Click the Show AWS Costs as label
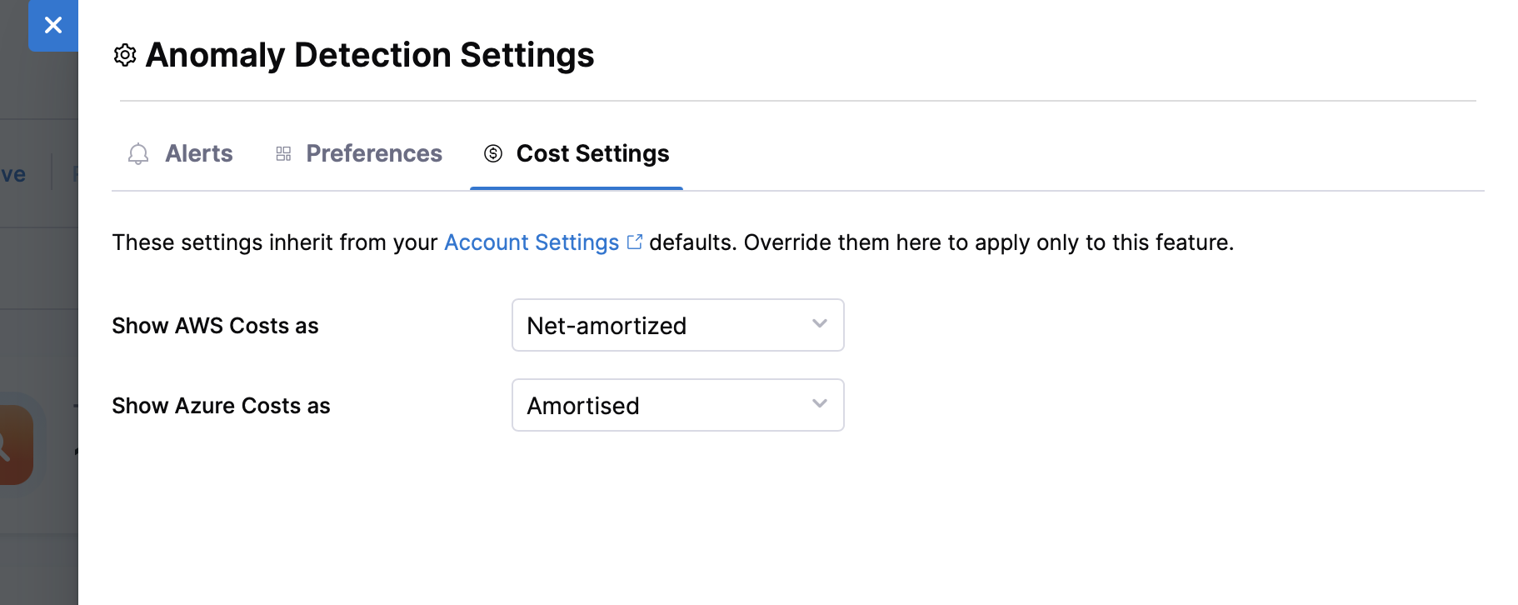Viewport: 1518px width, 605px height. coord(215,326)
